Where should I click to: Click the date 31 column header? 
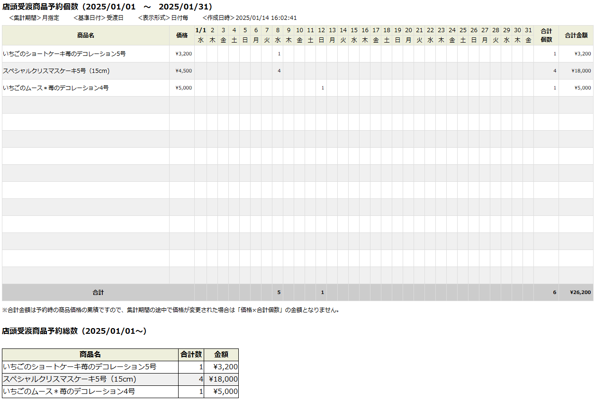[x=528, y=31]
